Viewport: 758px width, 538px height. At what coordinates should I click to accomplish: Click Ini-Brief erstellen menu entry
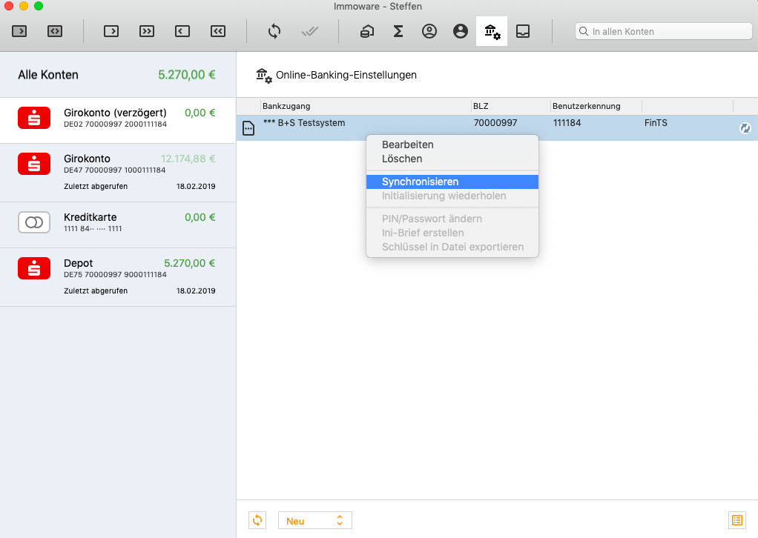coord(452,232)
